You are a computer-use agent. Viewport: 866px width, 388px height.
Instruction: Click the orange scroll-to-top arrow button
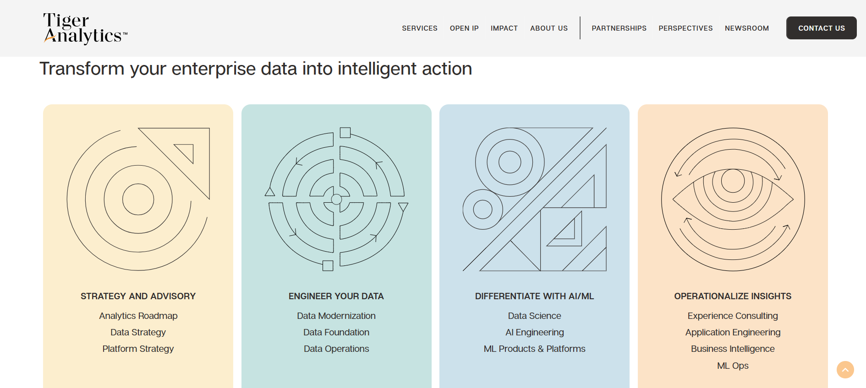tap(845, 370)
